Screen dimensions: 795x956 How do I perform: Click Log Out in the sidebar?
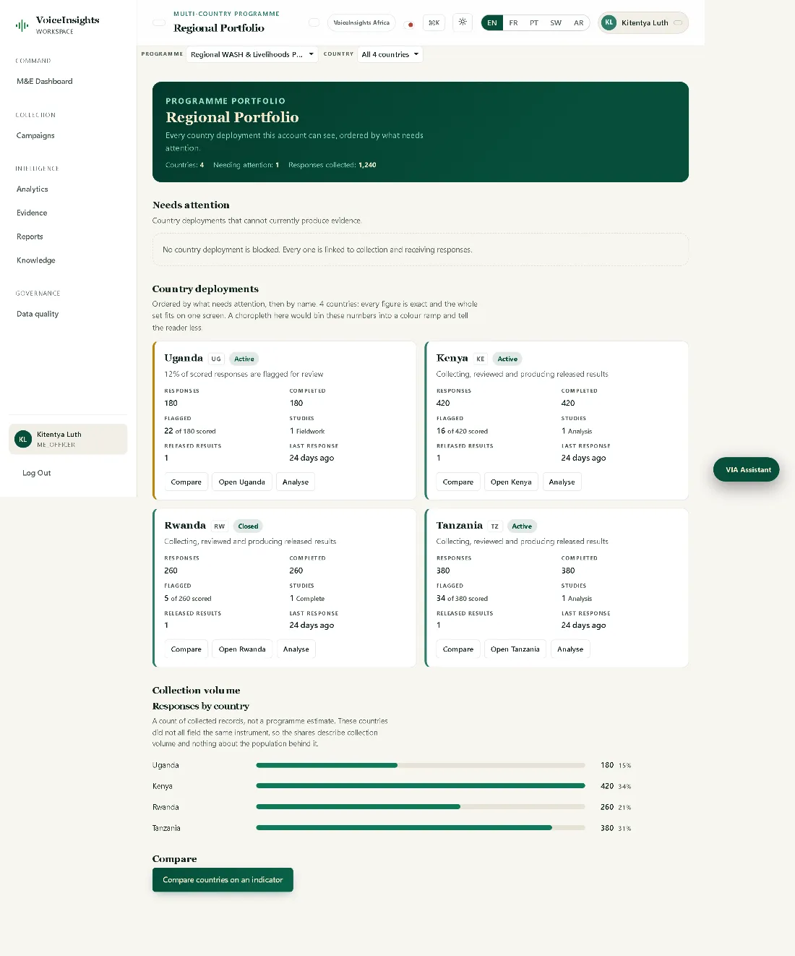click(37, 473)
